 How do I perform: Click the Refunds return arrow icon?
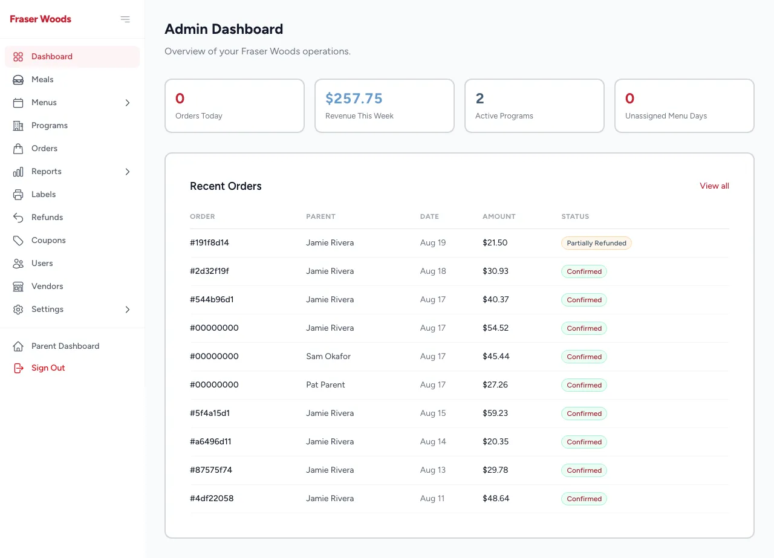tap(18, 218)
